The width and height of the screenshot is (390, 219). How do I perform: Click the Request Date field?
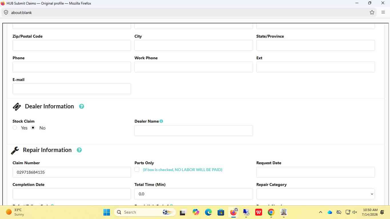(x=315, y=172)
